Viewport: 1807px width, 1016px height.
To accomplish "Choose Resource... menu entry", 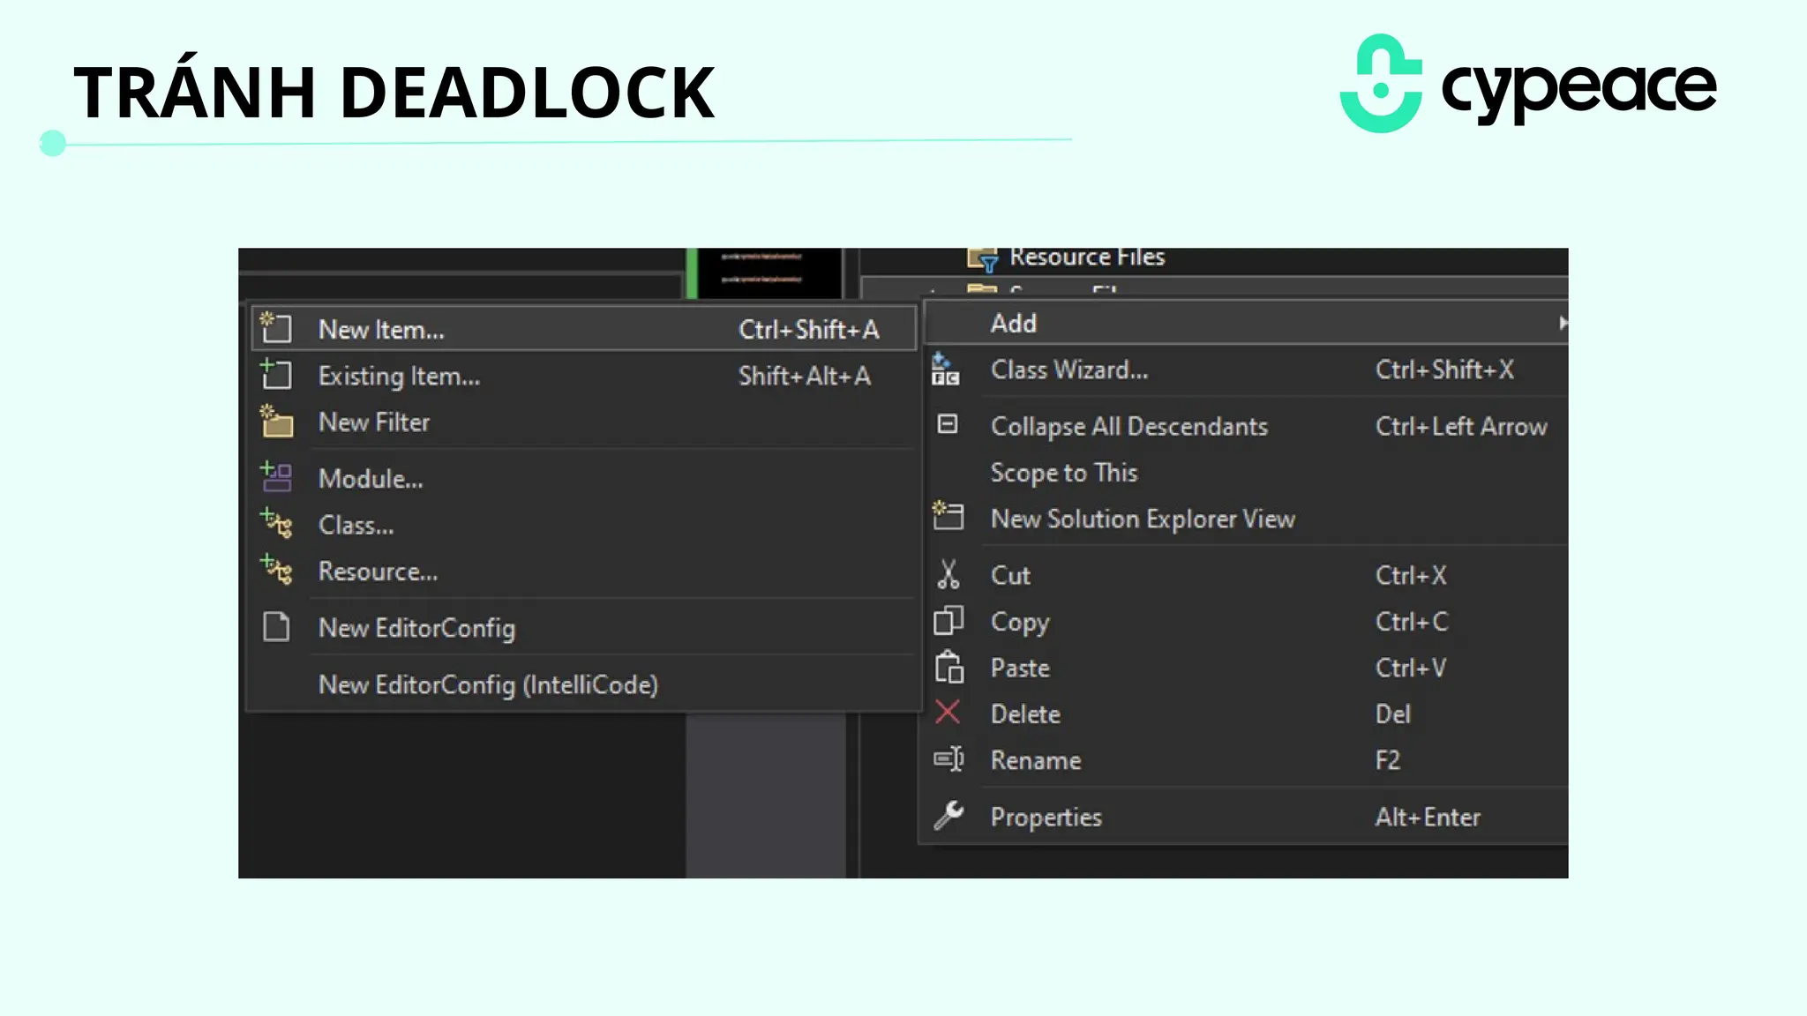I will coord(584,571).
